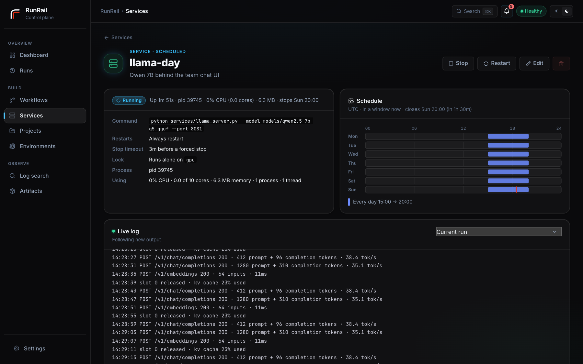The width and height of the screenshot is (583, 364).
Task: Click the gpu lock tag
Action: [x=190, y=160]
